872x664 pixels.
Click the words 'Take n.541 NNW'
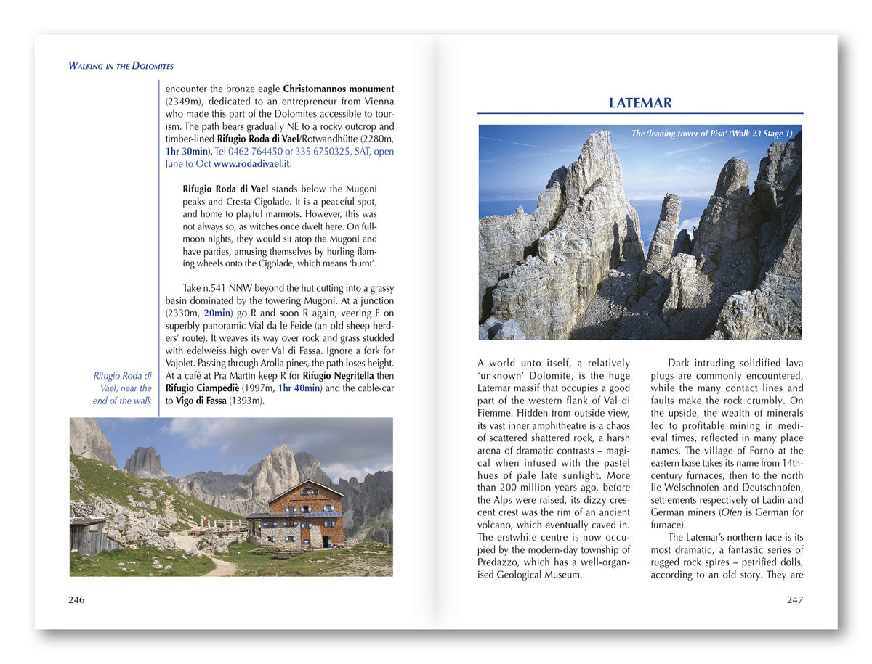[217, 288]
